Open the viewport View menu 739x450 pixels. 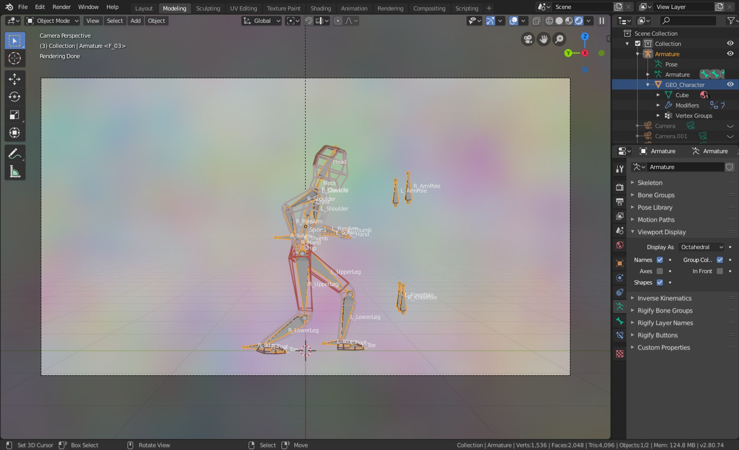(93, 21)
